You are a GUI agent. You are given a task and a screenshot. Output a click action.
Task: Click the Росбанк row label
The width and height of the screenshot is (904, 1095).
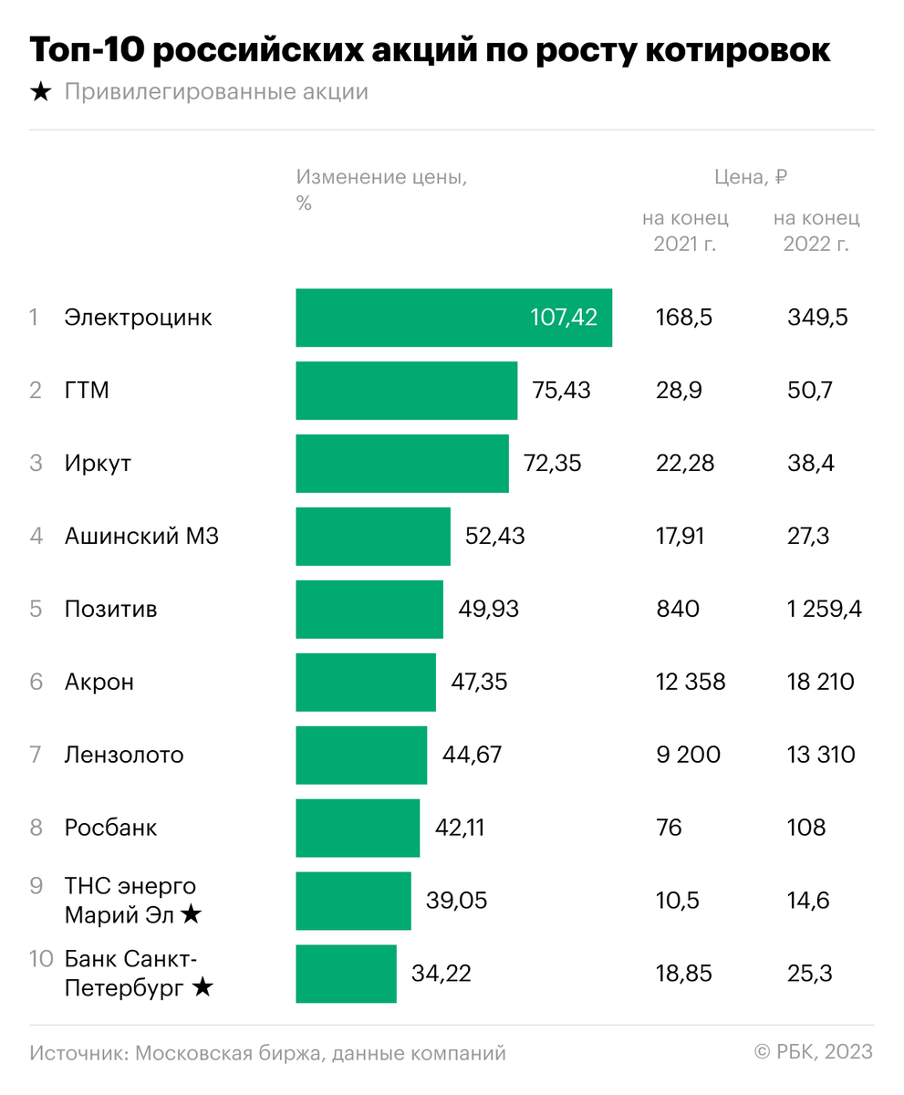(110, 828)
